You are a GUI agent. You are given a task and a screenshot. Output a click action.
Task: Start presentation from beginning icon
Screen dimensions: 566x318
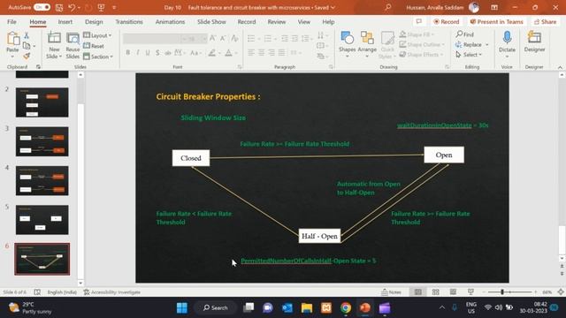point(102,8)
